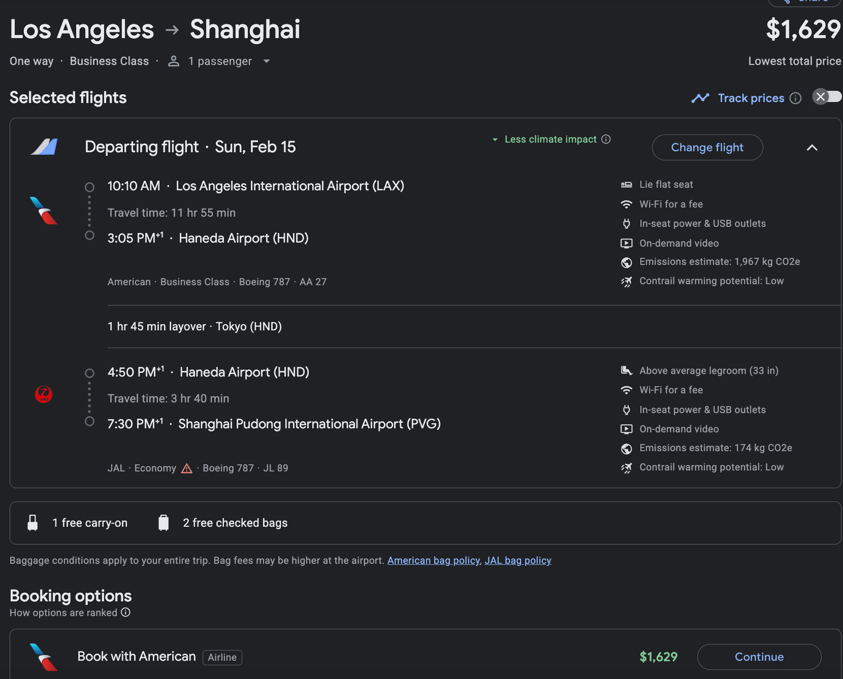Viewport: 843px width, 679px height.
Task: Click the How options are ranked info icon
Action: click(x=125, y=613)
